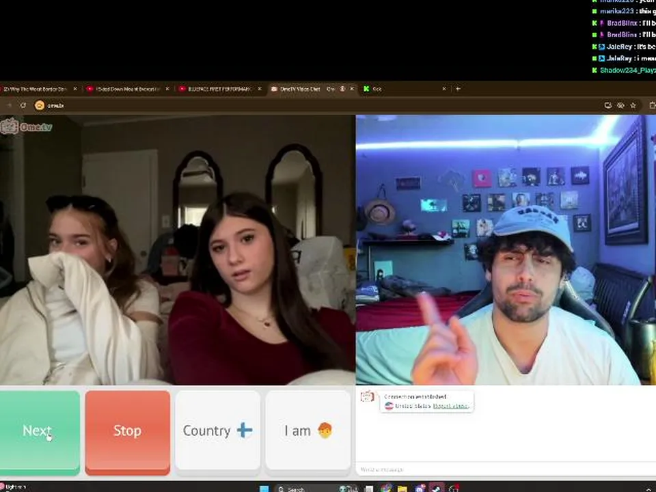
Task: Click the red Stop button
Action: (128, 432)
